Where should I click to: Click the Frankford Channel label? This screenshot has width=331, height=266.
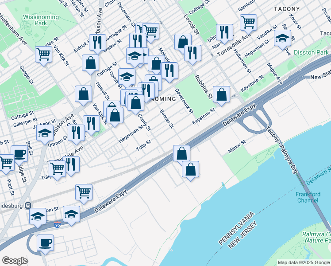[308, 197]
